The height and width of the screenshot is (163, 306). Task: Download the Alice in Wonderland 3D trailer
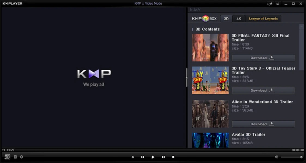pos(263,124)
